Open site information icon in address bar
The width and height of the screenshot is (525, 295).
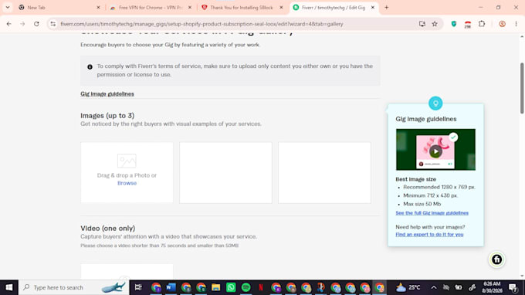53,24
